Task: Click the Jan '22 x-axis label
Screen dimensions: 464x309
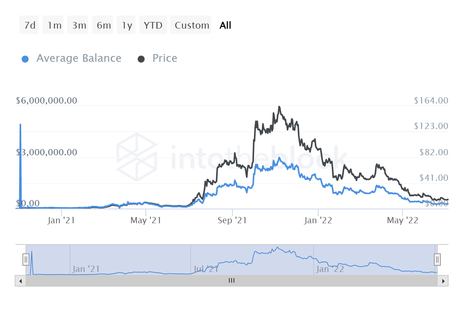Action: click(x=317, y=221)
